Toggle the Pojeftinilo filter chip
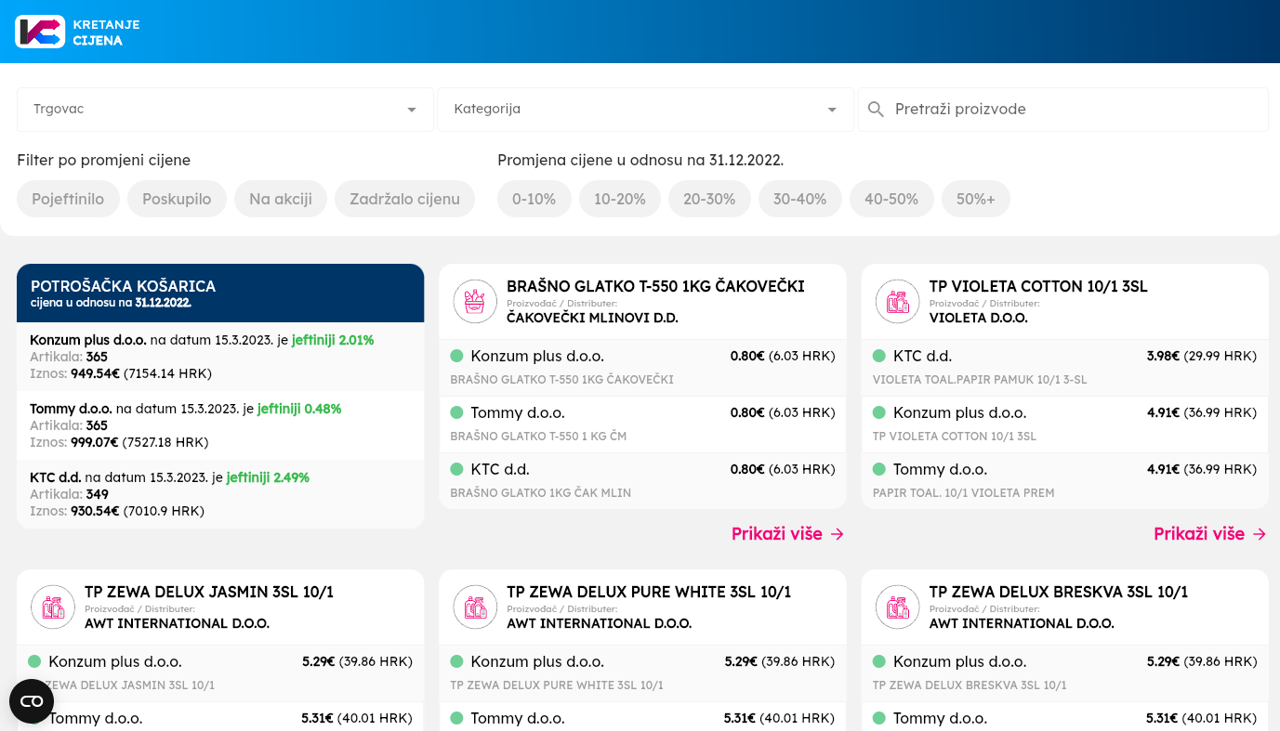 [68, 199]
